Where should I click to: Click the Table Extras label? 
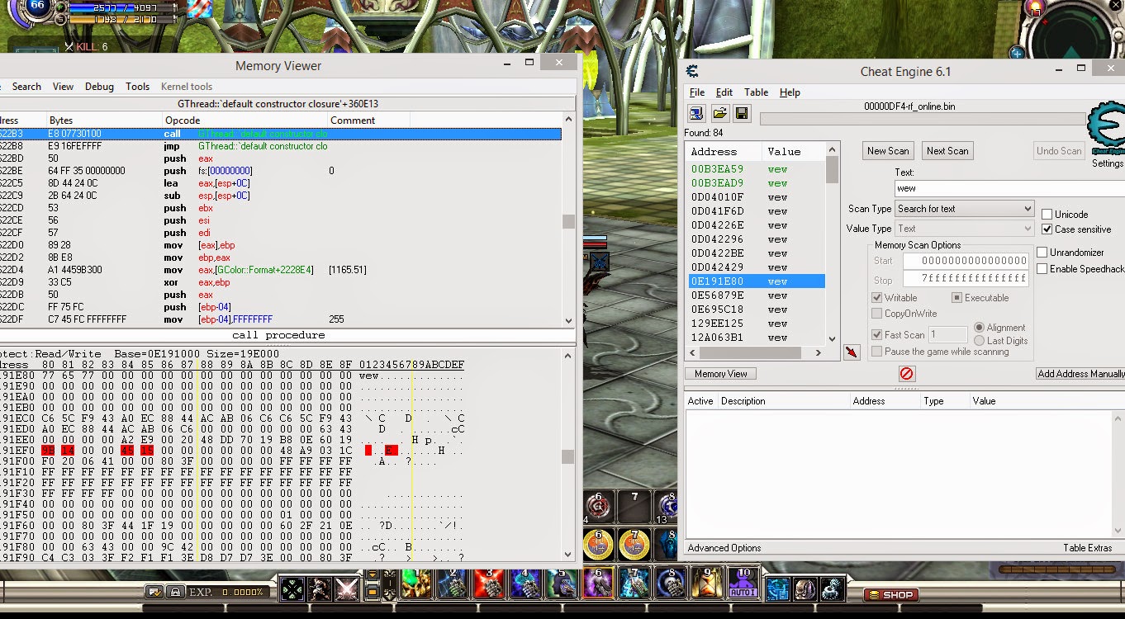(1088, 548)
